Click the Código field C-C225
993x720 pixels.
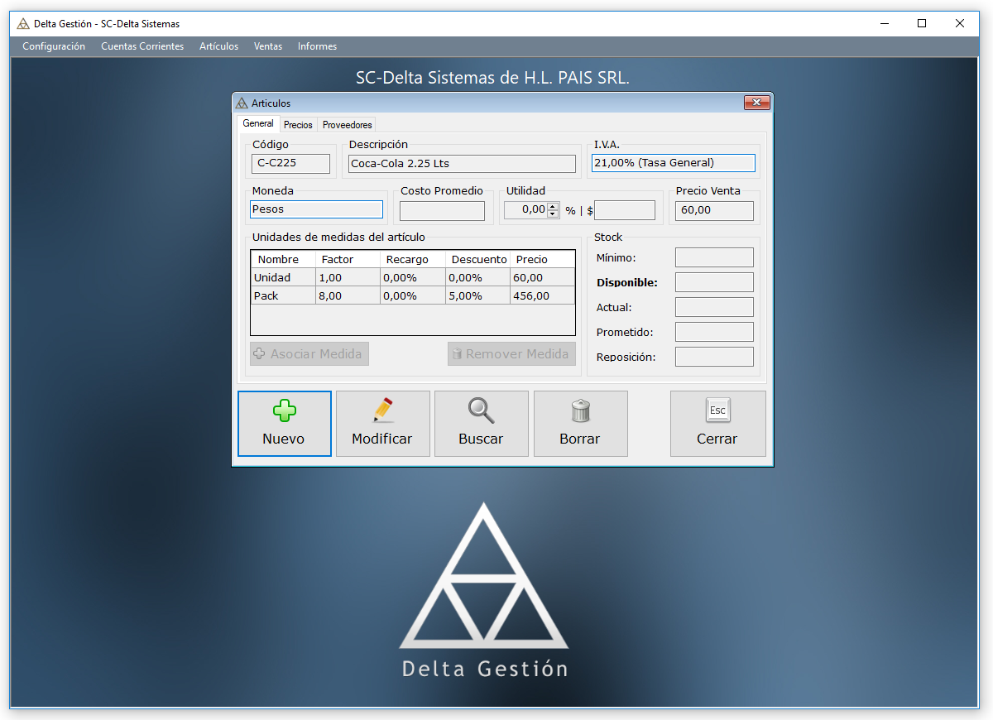pos(290,163)
